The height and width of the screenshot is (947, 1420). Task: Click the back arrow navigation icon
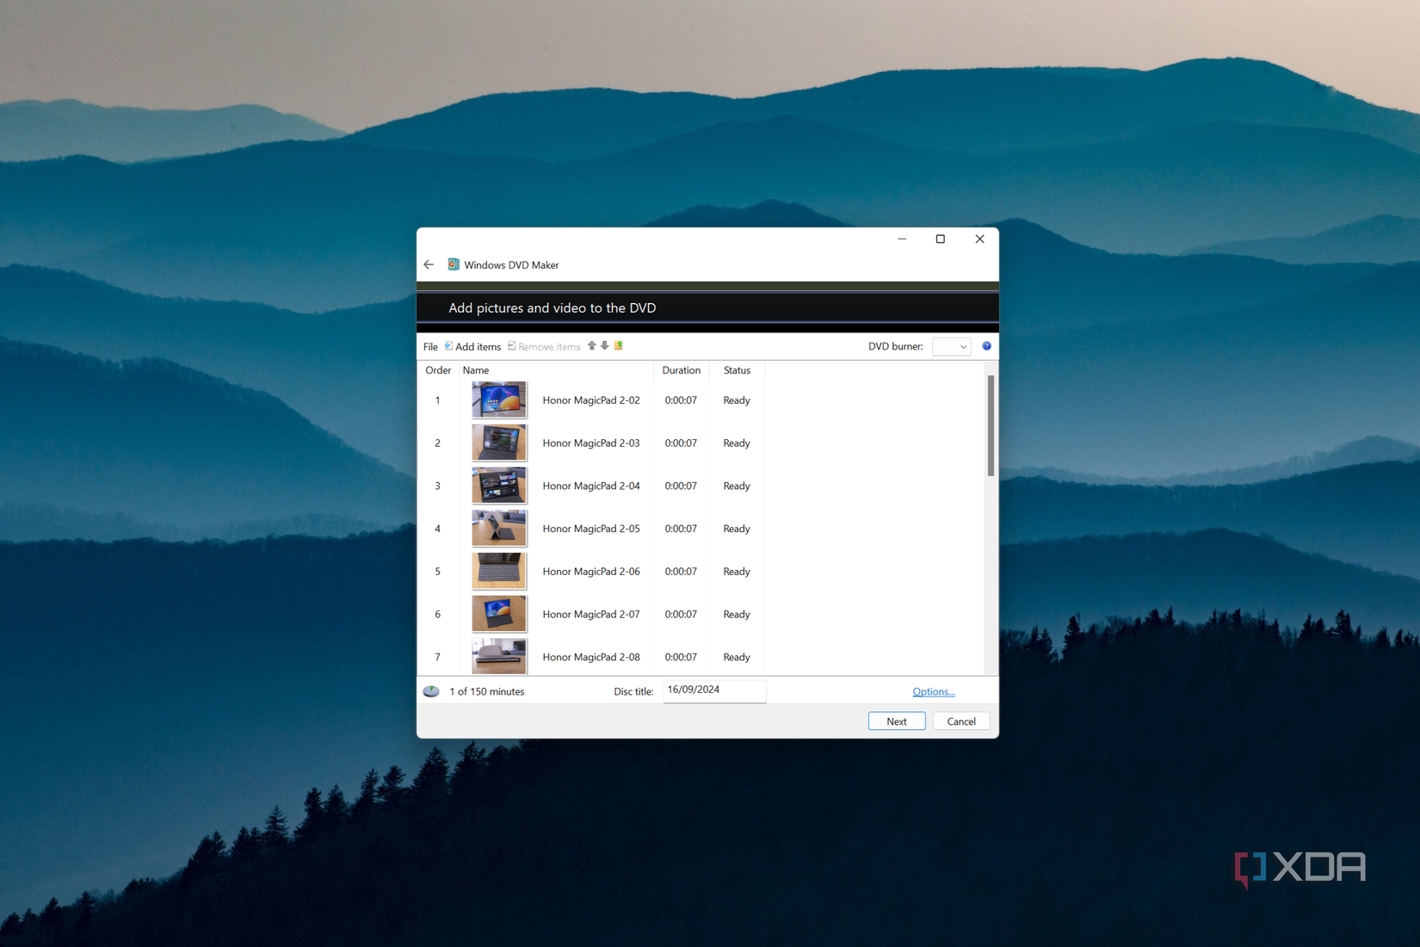(x=429, y=264)
